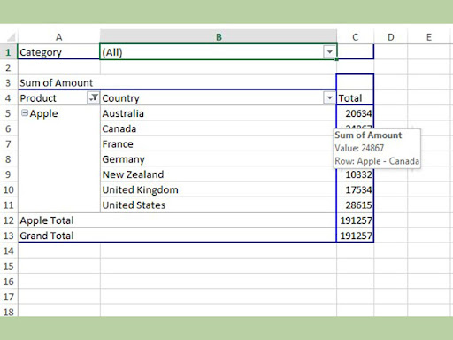Open the Category (All) filter dropdown
This screenshot has height=340, width=453.
point(330,52)
